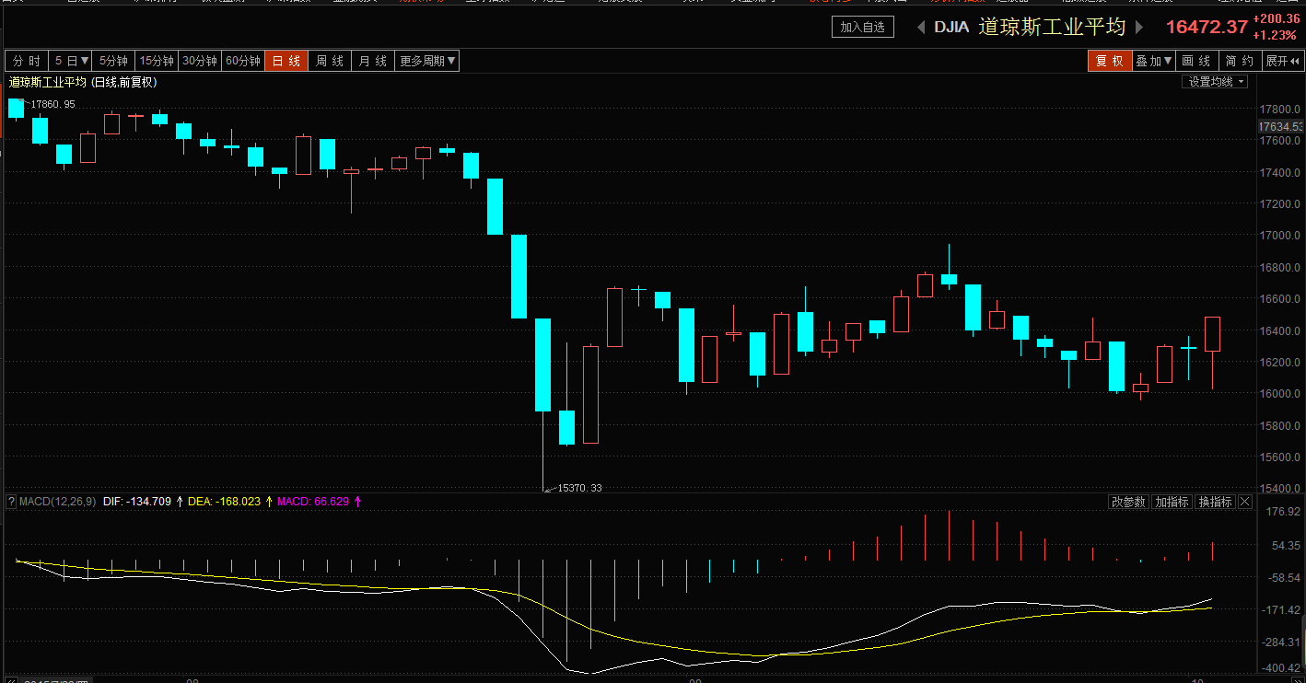This screenshot has width=1306, height=683.
Task: Close the MACD indicator panel
Action: [x=1244, y=502]
